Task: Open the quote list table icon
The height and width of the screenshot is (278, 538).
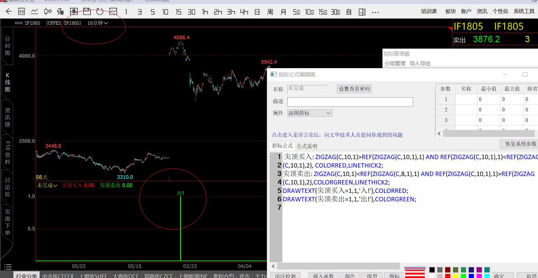Action: pyautogui.click(x=22, y=12)
